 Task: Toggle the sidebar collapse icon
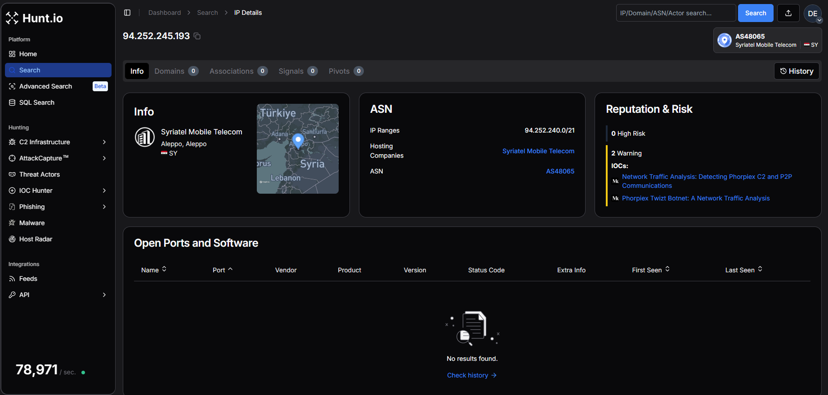[127, 13]
